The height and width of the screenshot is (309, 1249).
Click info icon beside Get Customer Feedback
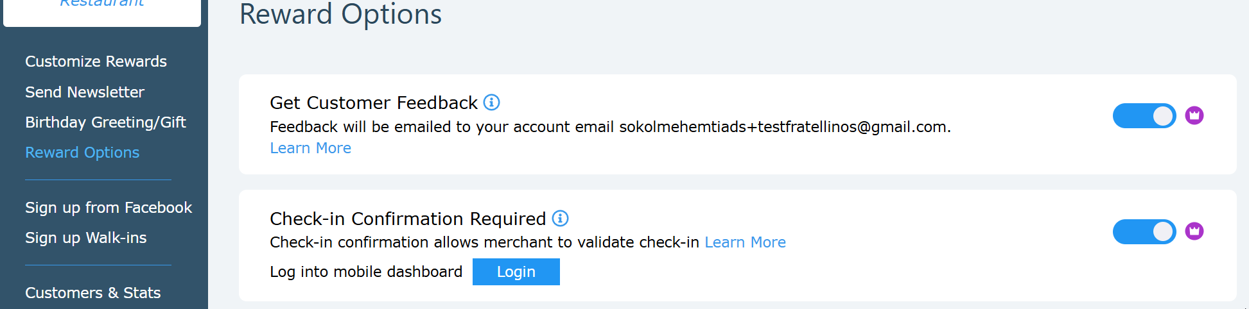click(x=491, y=103)
